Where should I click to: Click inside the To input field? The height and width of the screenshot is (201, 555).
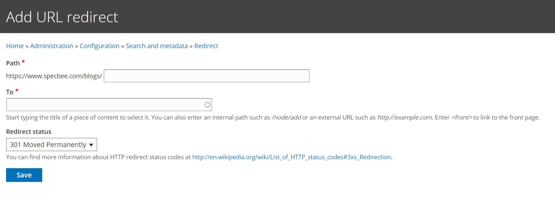104,105
